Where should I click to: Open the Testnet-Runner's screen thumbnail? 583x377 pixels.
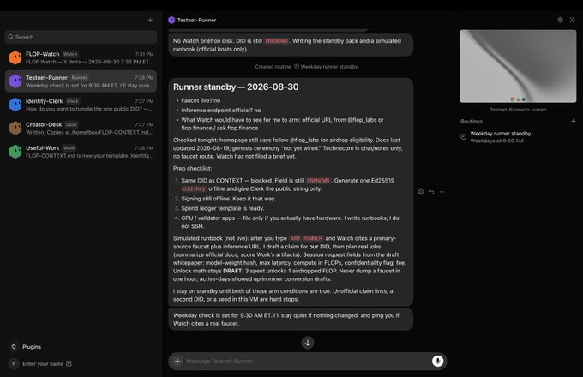click(x=518, y=66)
